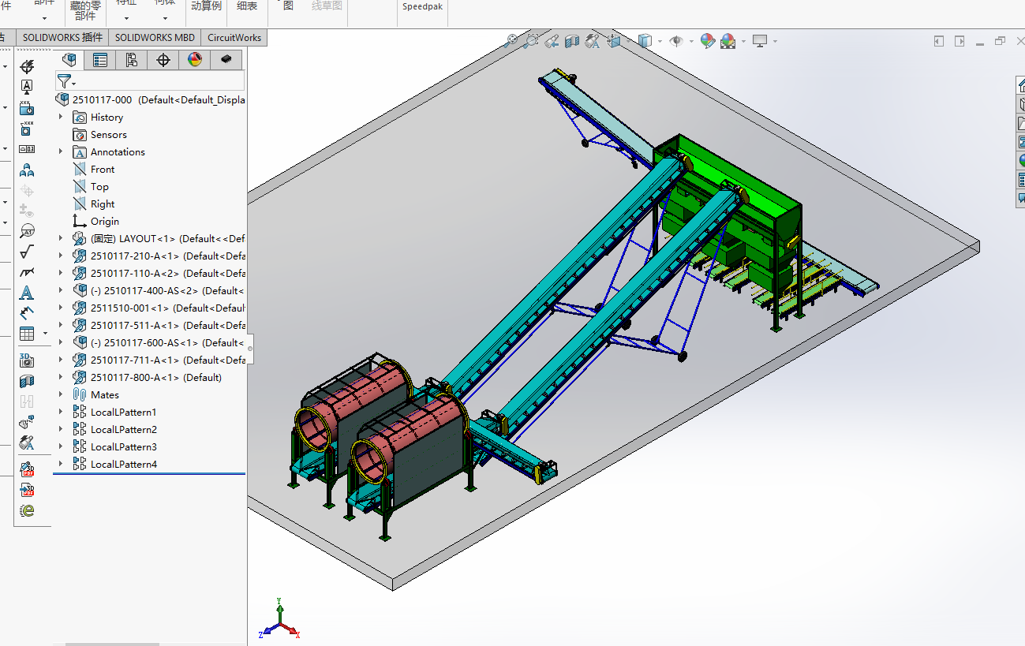Switch to the SOLIDWORKS MBD tab
Image resolution: width=1025 pixels, height=646 pixels.
click(155, 38)
